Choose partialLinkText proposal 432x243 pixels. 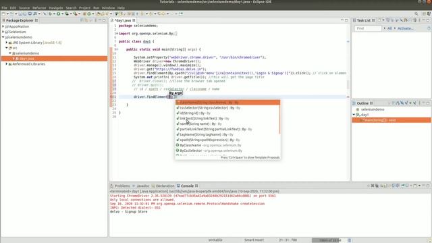pyautogui.click(x=227, y=129)
